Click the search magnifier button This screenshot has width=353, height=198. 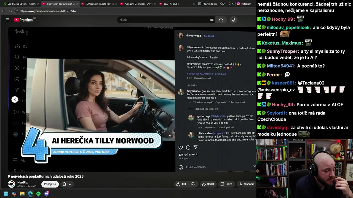pos(221,20)
